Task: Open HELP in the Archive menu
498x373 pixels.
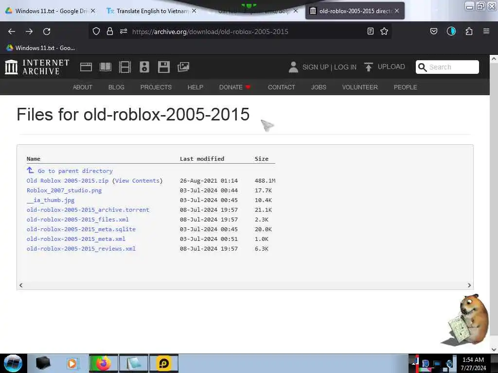Action: point(196,87)
